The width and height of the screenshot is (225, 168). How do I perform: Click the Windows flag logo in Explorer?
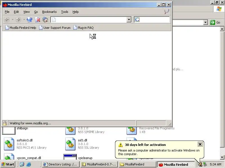219,9
